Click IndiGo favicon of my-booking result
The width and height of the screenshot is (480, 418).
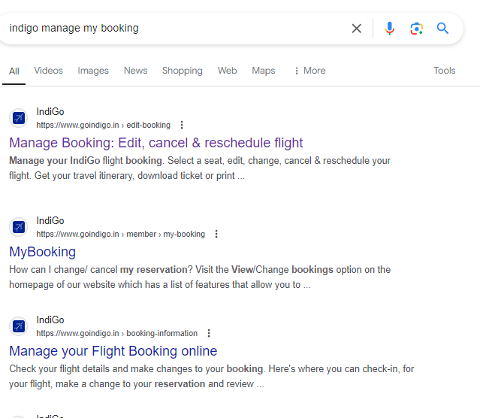19,227
